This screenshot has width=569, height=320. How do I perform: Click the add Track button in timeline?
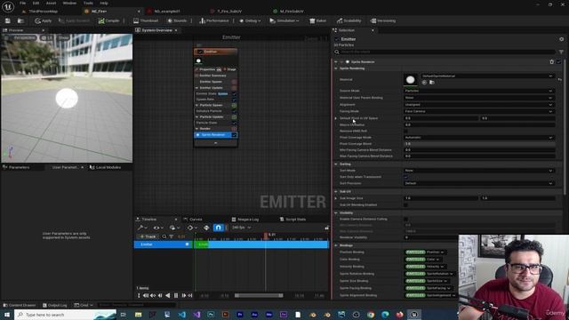tap(148, 236)
